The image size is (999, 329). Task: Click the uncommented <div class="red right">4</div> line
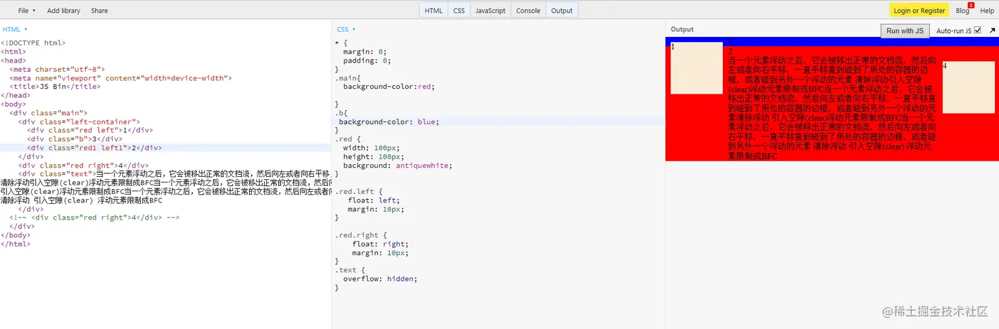click(83, 165)
